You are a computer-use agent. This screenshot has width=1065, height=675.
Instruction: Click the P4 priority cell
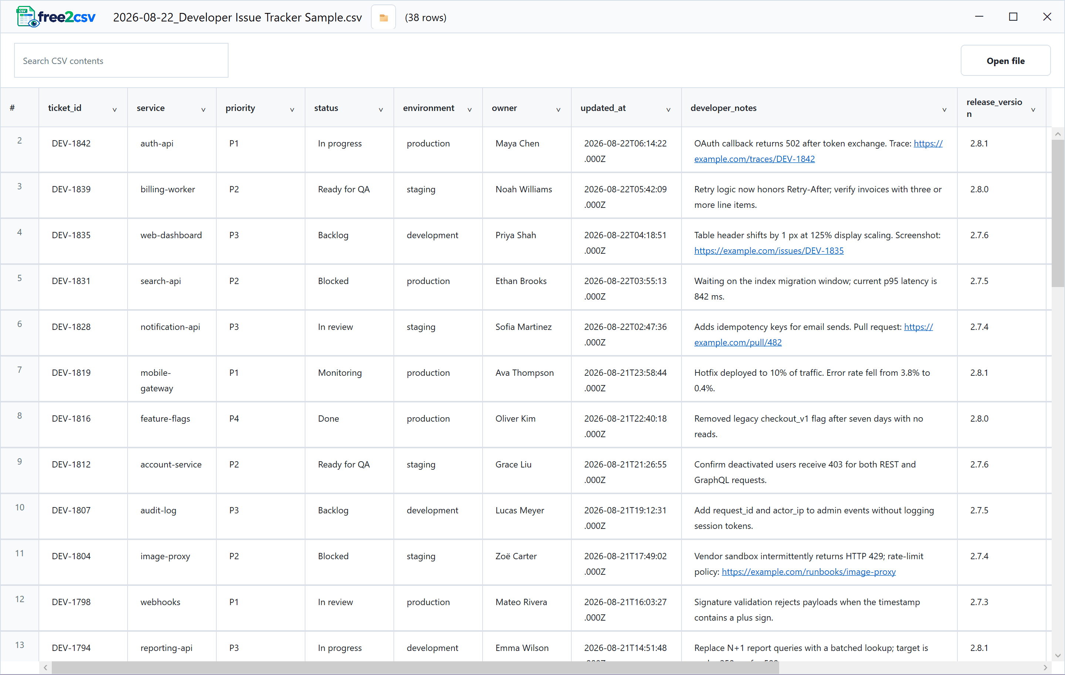pos(260,425)
